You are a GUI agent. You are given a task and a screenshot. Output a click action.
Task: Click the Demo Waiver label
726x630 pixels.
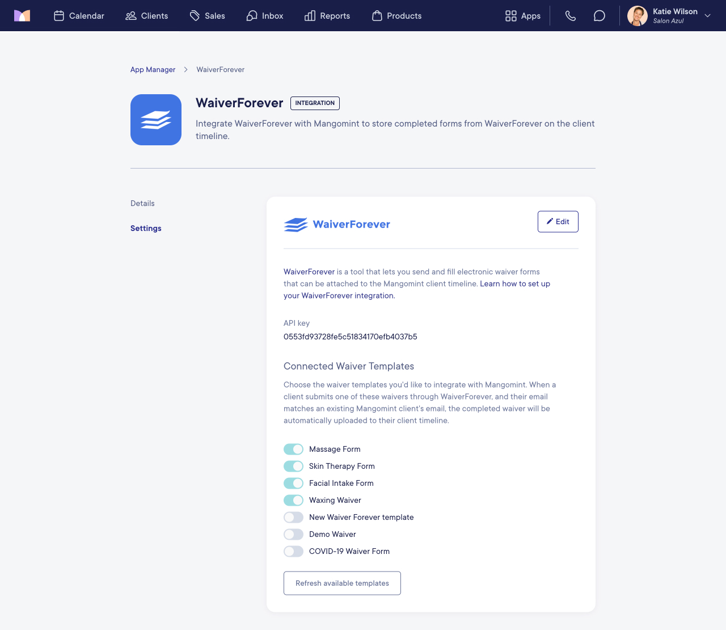[332, 534]
